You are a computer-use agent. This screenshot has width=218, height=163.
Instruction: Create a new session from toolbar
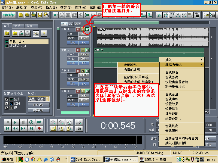coord(21,15)
